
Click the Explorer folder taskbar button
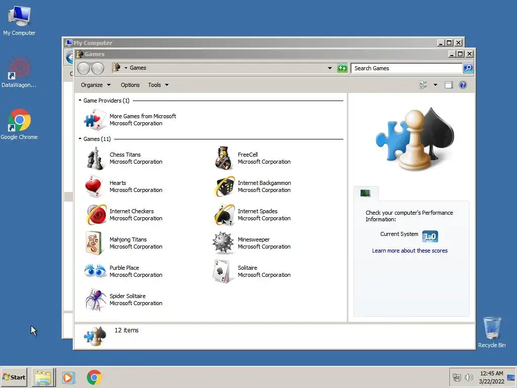[x=43, y=377]
